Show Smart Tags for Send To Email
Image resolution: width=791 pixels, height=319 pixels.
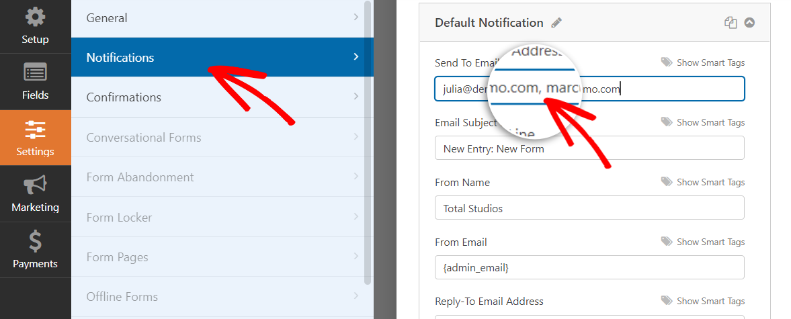coord(710,63)
